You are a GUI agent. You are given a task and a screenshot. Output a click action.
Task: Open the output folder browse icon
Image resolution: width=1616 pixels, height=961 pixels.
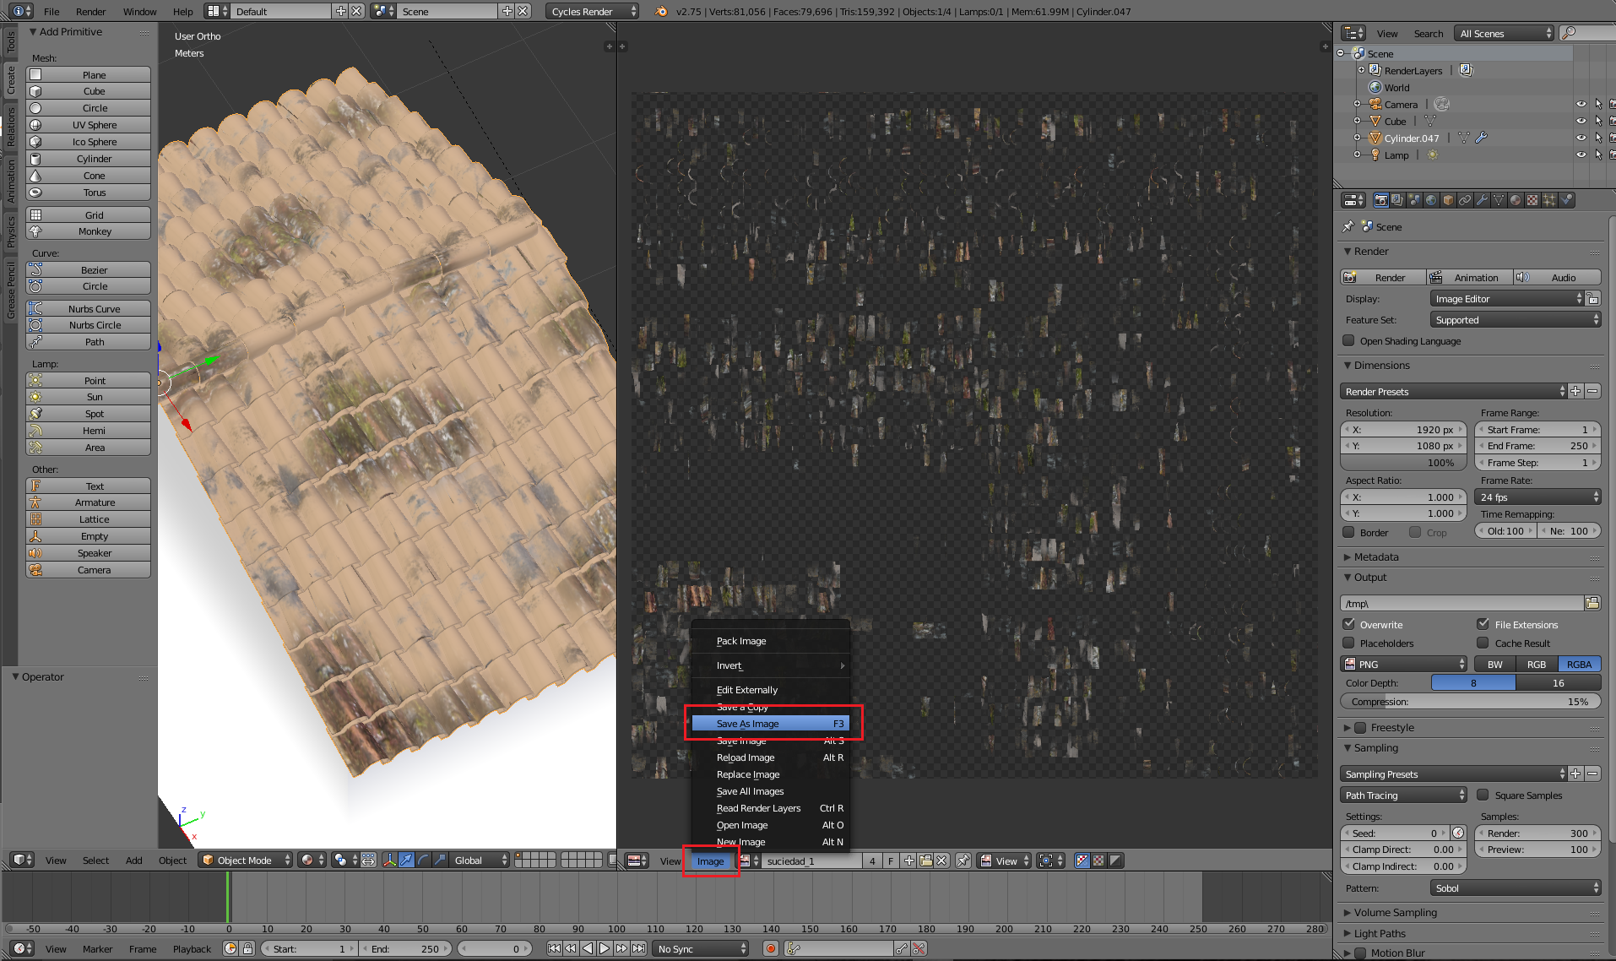1592,603
